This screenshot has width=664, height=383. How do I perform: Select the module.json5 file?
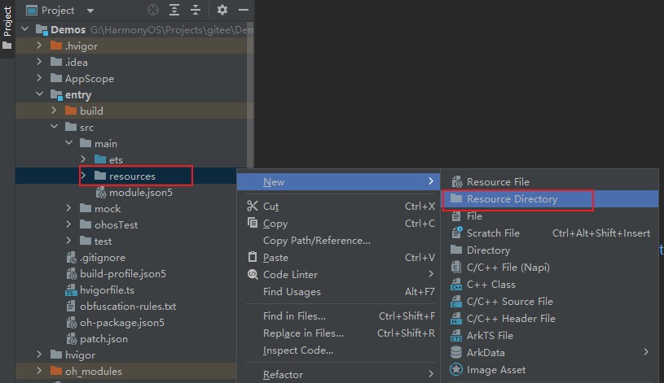coord(140,193)
